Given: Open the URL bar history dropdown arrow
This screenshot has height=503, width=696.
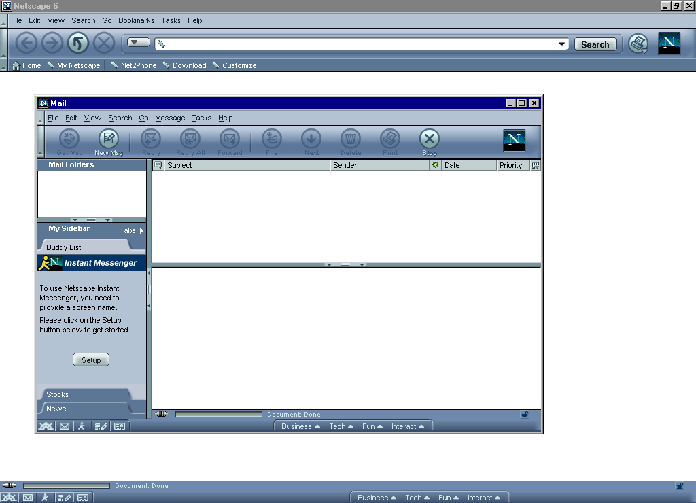Looking at the screenshot, I should (x=561, y=44).
